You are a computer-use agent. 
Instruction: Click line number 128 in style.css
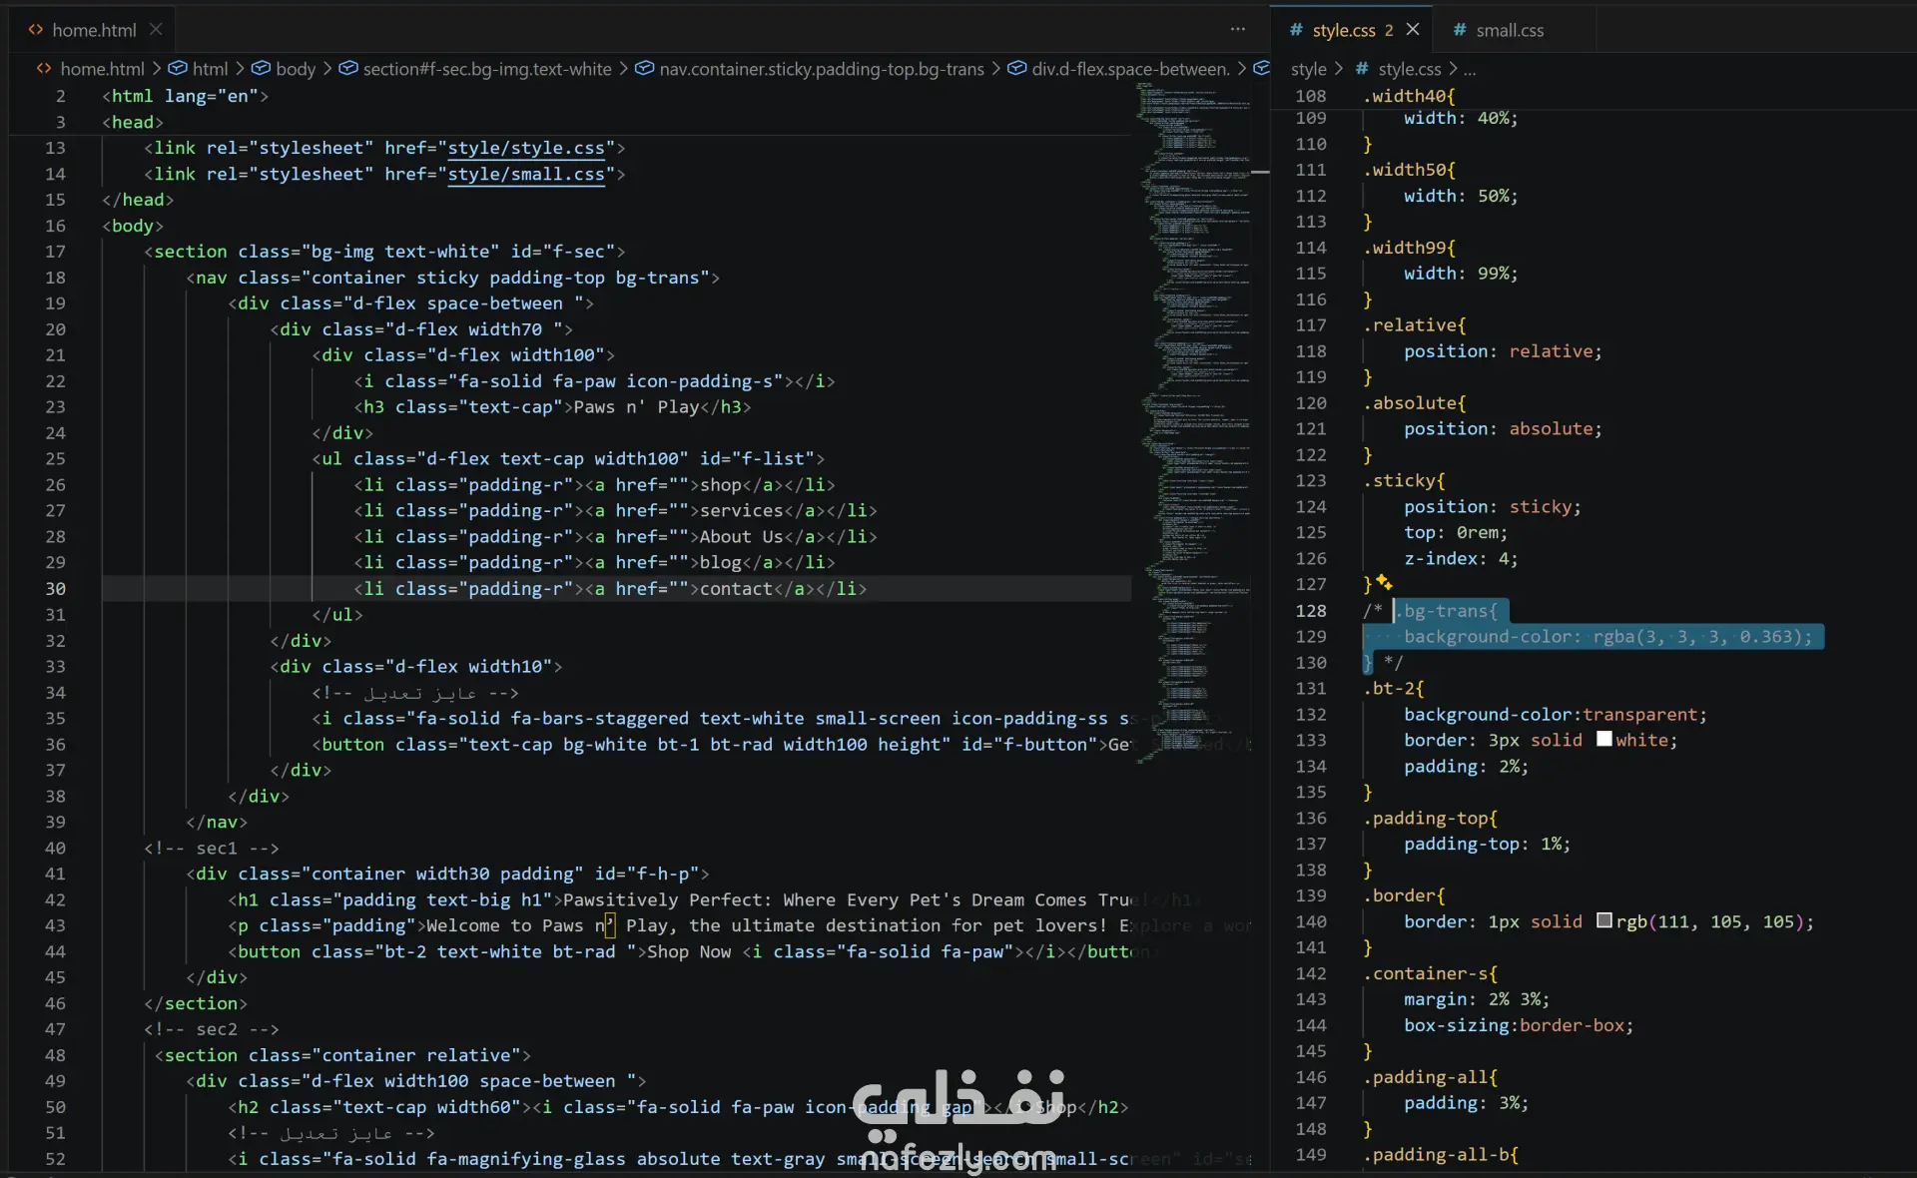pyautogui.click(x=1310, y=610)
